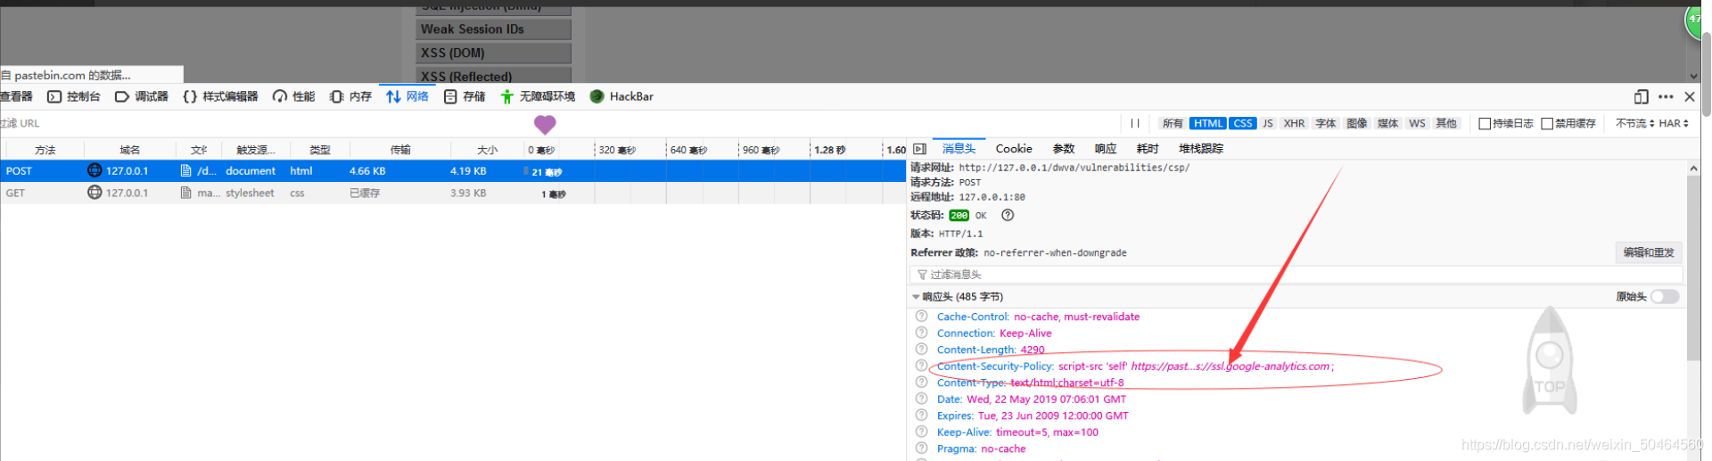Close the developer tools panel
1712x461 pixels.
(1690, 96)
